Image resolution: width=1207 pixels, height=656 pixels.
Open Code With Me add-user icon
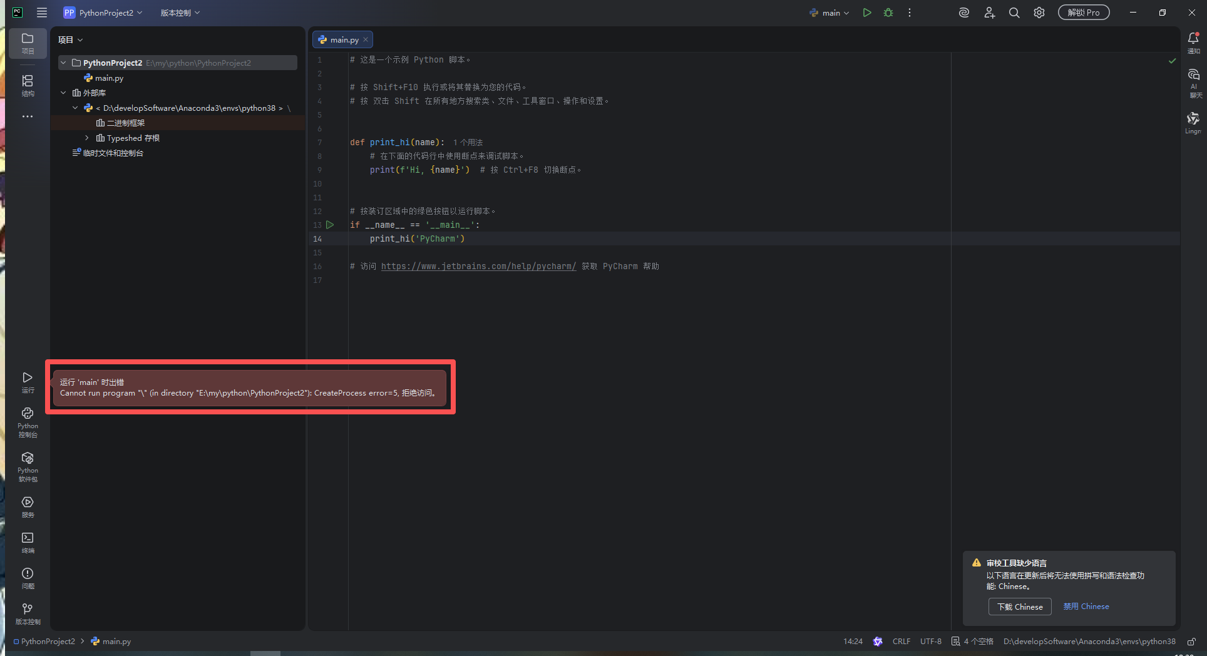pos(989,13)
